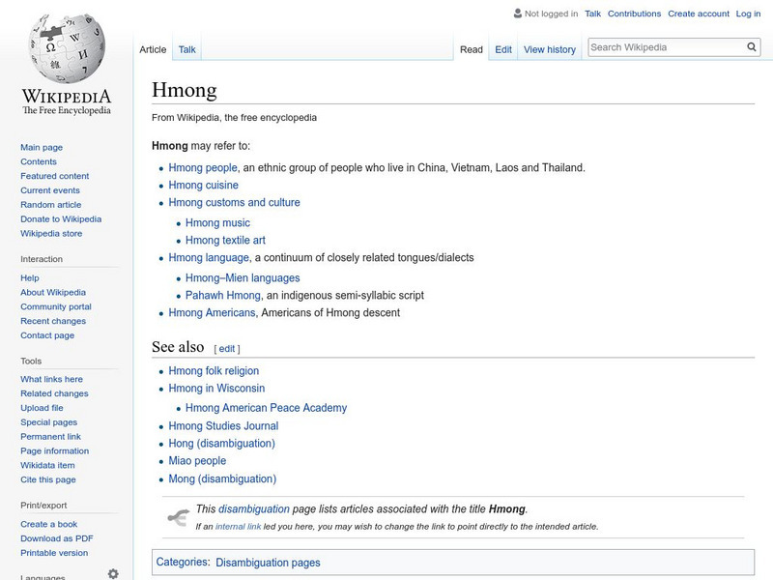Open the Hmong language link
This screenshot has height=580, width=773.
[x=209, y=257]
